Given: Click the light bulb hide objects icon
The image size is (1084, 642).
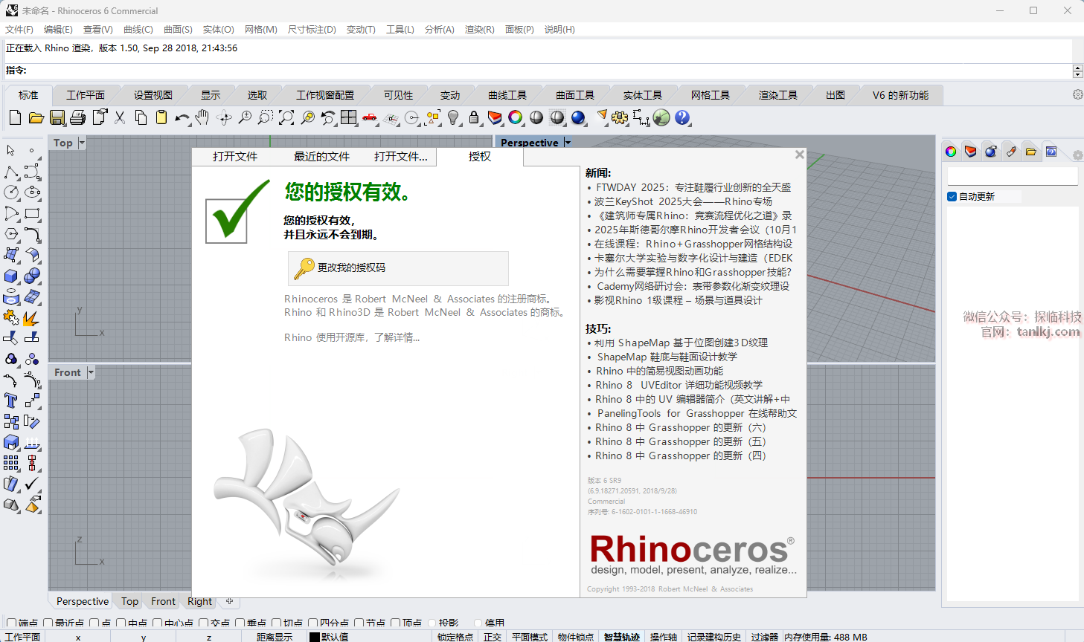Looking at the screenshot, I should 453,118.
